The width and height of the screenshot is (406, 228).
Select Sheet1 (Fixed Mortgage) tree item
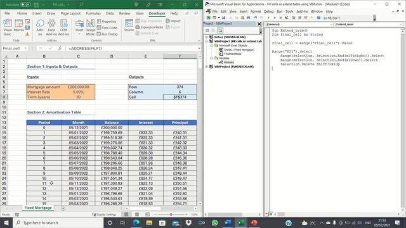pos(239,49)
